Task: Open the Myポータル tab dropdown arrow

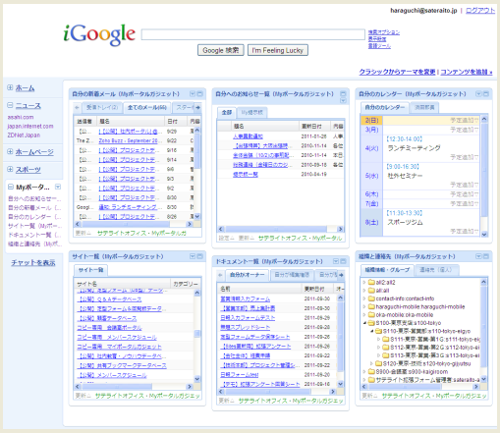Action: (x=58, y=187)
